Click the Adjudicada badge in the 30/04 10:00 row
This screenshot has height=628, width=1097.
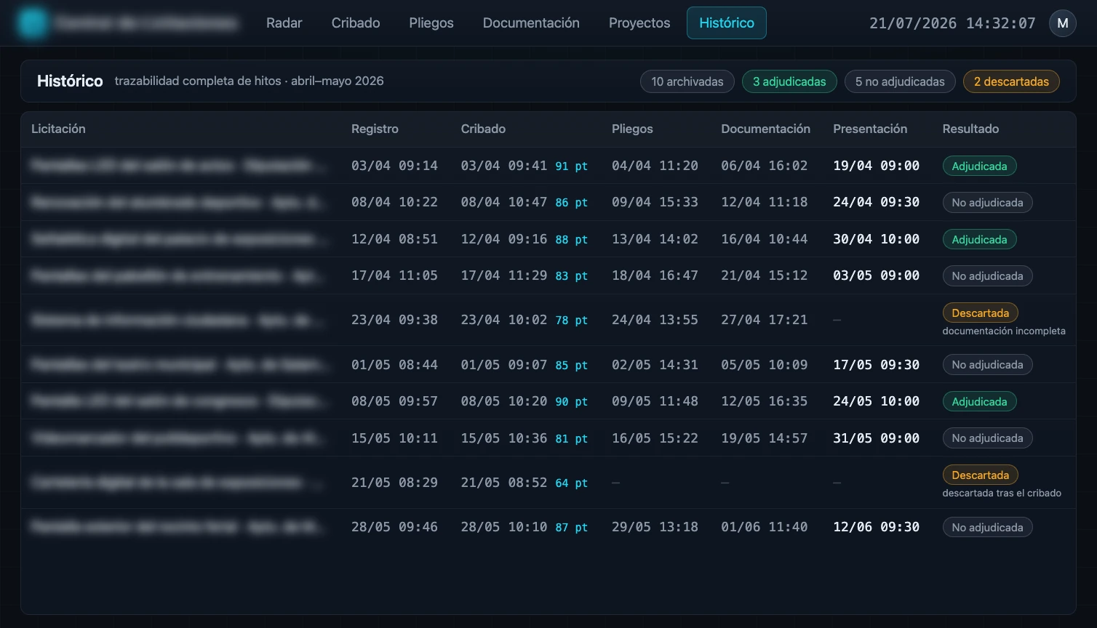[979, 240]
